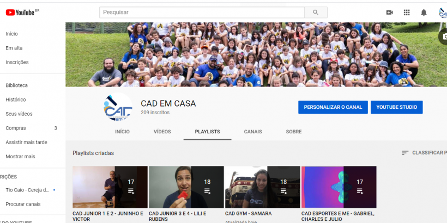Click the magnifier search button

(x=316, y=12)
